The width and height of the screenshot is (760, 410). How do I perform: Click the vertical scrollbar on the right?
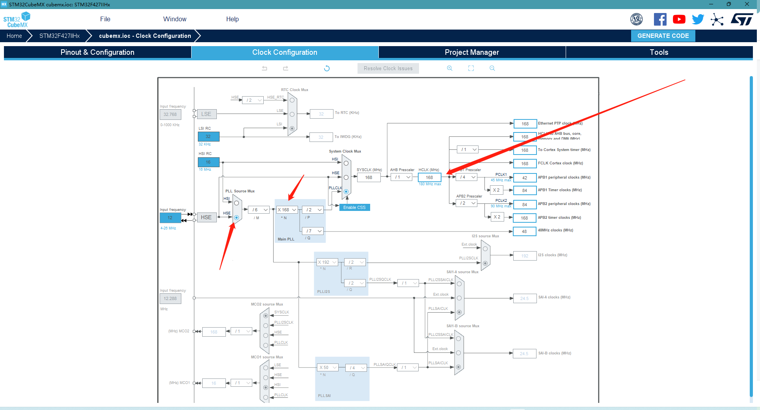click(x=751, y=237)
